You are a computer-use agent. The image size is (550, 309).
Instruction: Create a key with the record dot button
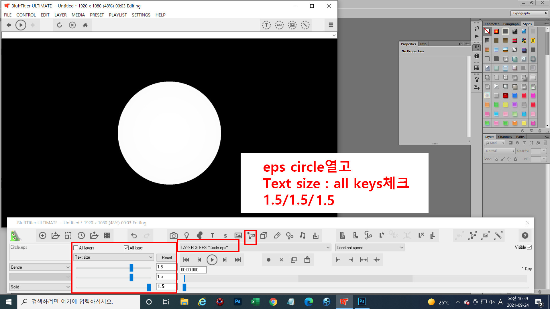268,260
